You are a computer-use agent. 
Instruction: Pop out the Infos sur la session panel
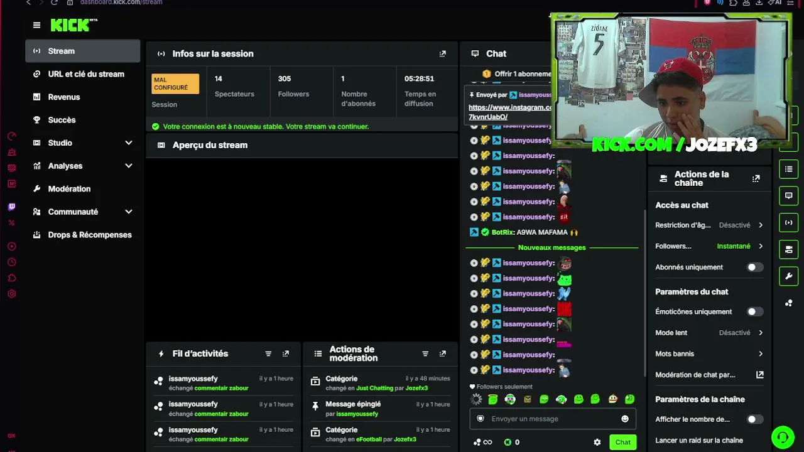(443, 54)
